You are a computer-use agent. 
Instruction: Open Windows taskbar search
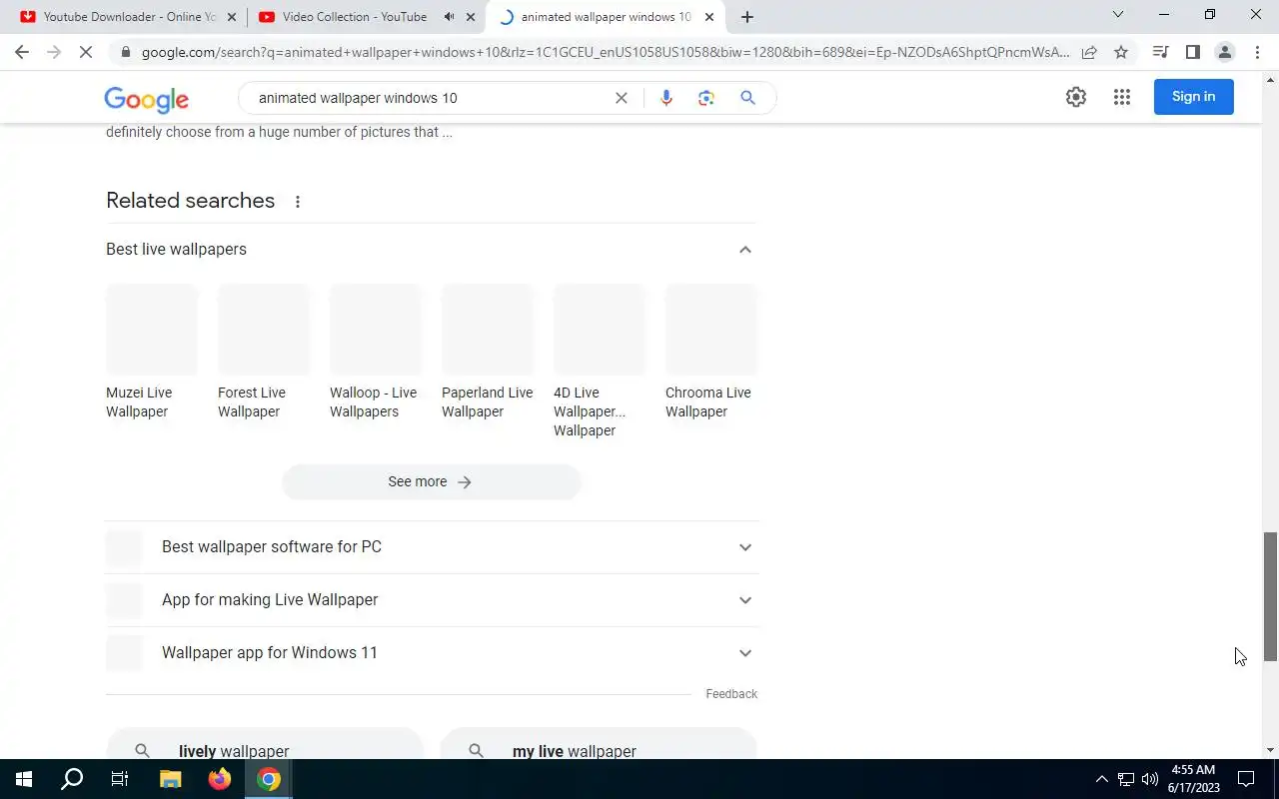tap(72, 779)
